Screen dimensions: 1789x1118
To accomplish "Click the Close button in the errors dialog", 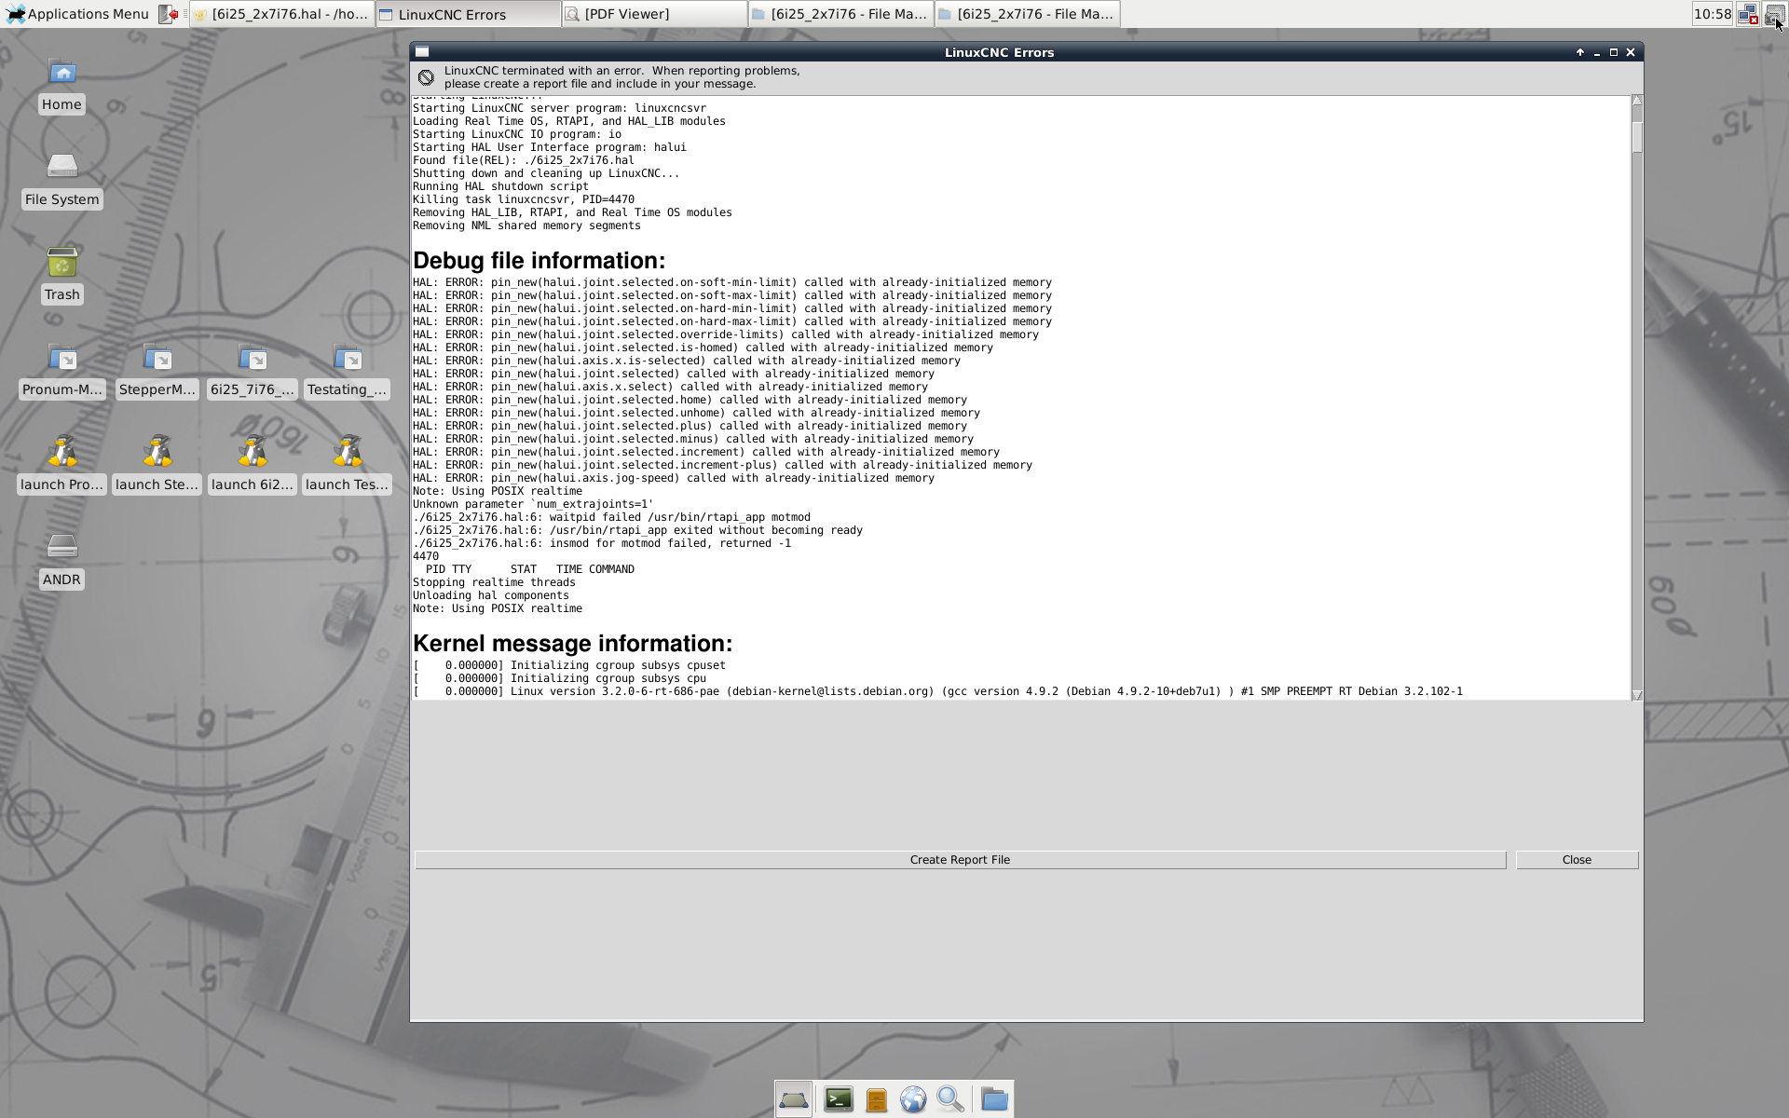I will [x=1577, y=860].
